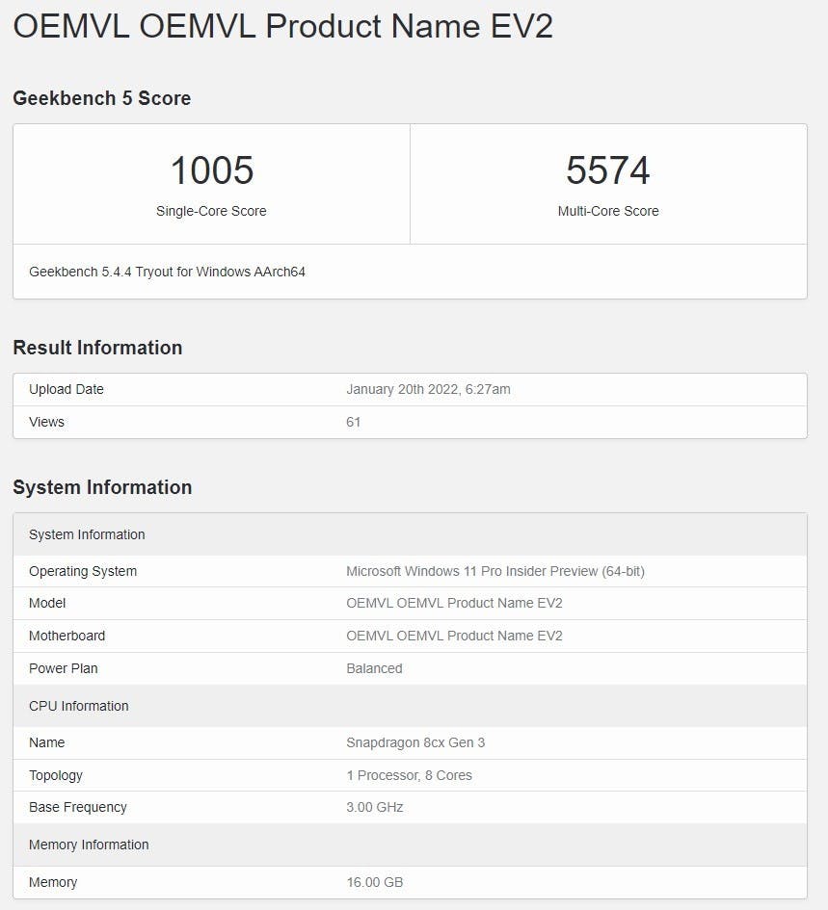Select the date January 20th 2022, 6:27am
Screen dimensions: 828x910
[x=428, y=389]
